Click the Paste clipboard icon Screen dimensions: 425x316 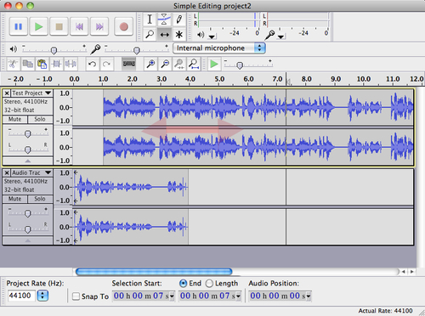tap(42, 64)
